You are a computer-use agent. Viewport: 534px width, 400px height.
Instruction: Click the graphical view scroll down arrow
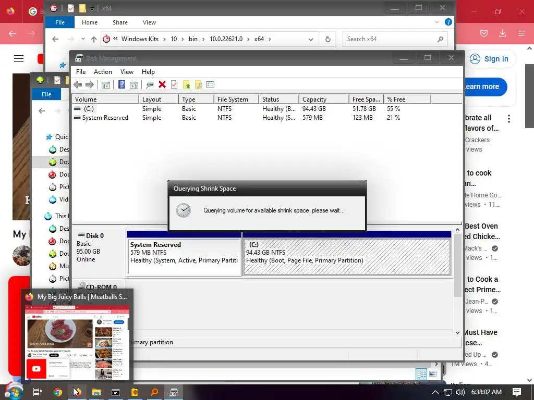point(457,333)
